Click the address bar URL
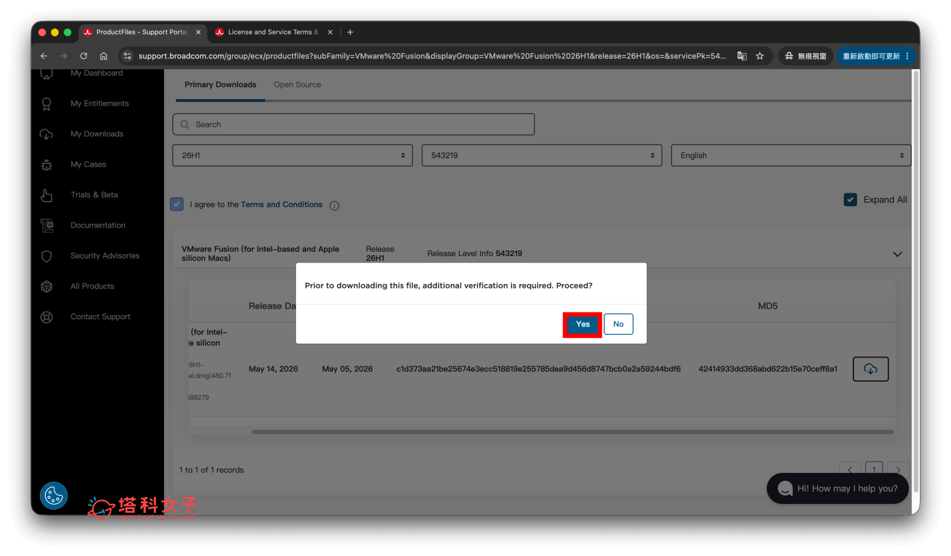Viewport: 951px width, 556px height. pyautogui.click(x=432, y=56)
